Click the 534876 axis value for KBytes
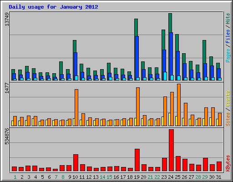The height and width of the screenshot is (182, 233). [7, 136]
